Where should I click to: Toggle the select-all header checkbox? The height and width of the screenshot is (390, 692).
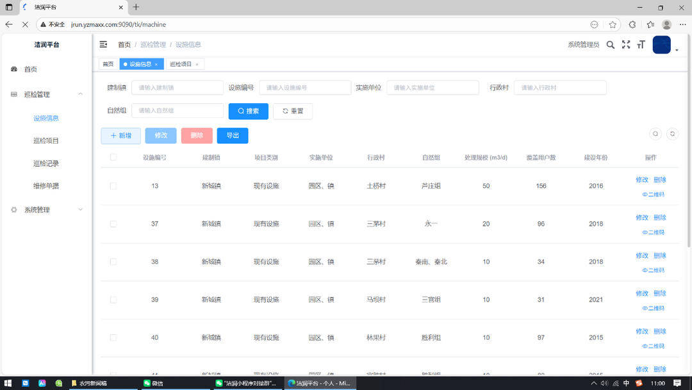pyautogui.click(x=113, y=157)
